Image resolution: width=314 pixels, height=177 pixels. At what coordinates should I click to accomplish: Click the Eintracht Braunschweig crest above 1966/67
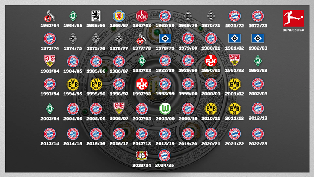[x=119, y=16]
